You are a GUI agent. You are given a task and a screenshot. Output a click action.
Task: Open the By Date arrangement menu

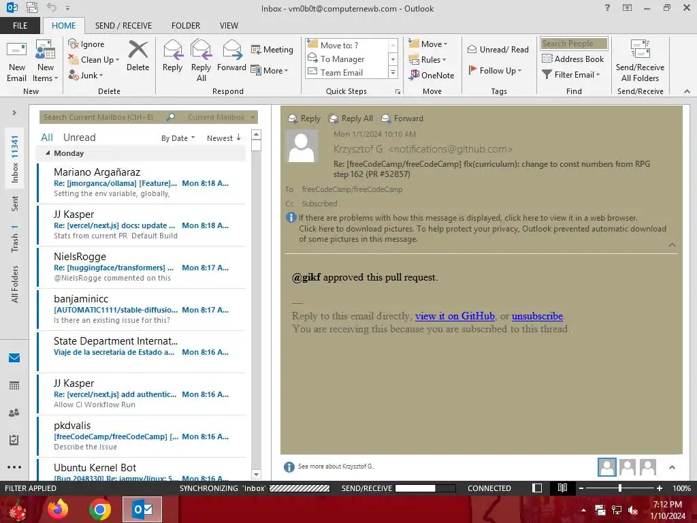(x=178, y=138)
